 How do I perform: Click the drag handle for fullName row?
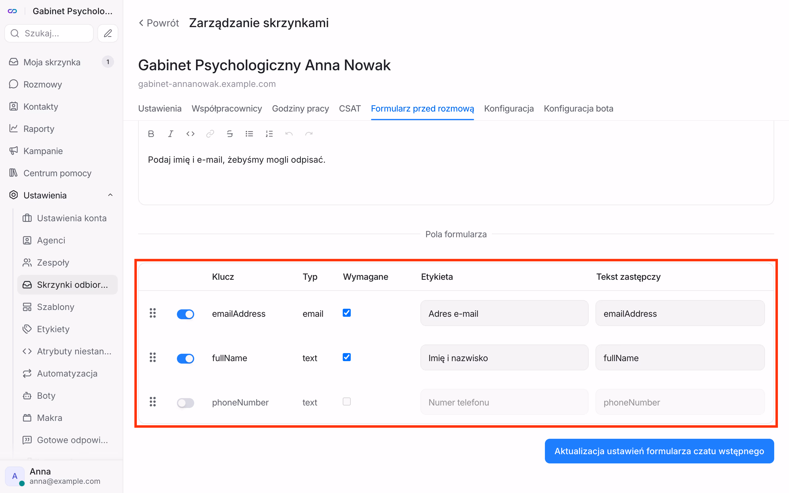(x=153, y=357)
